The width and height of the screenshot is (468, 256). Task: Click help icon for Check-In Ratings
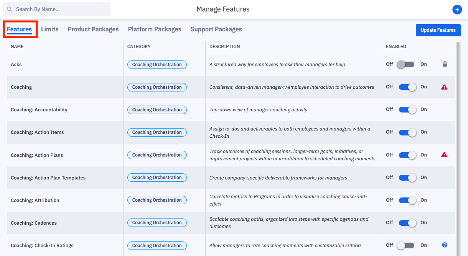click(x=445, y=245)
